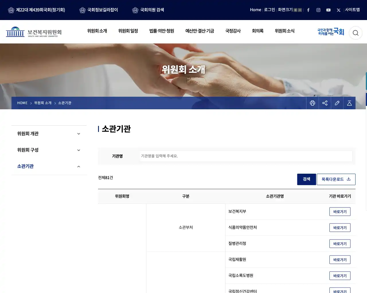The width and height of the screenshot is (367, 293).
Task: Open the X (Twitter) icon link
Action: [339, 10]
